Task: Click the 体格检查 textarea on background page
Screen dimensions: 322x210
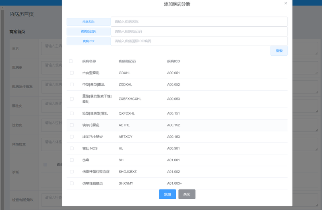Action: [180, 144]
